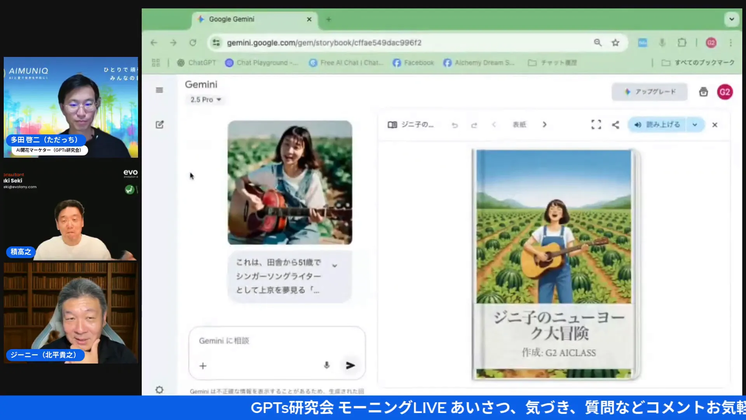746x420 pixels.
Task: Open read-aloud options dropdown arrow
Action: pyautogui.click(x=695, y=125)
